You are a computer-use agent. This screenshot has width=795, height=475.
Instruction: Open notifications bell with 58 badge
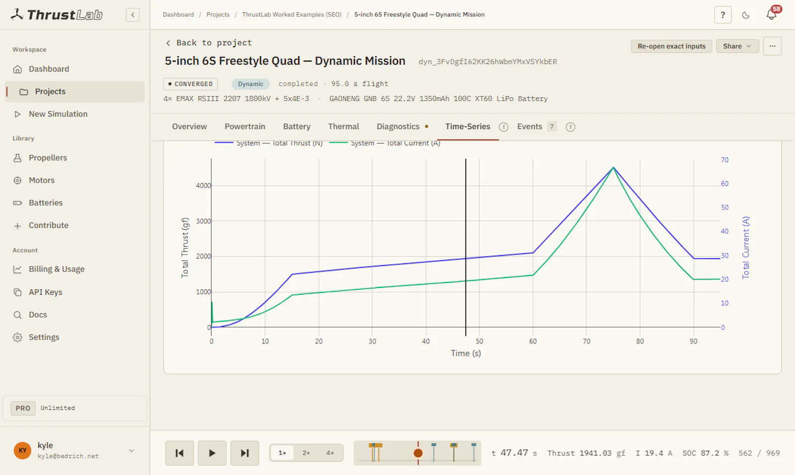coord(772,14)
